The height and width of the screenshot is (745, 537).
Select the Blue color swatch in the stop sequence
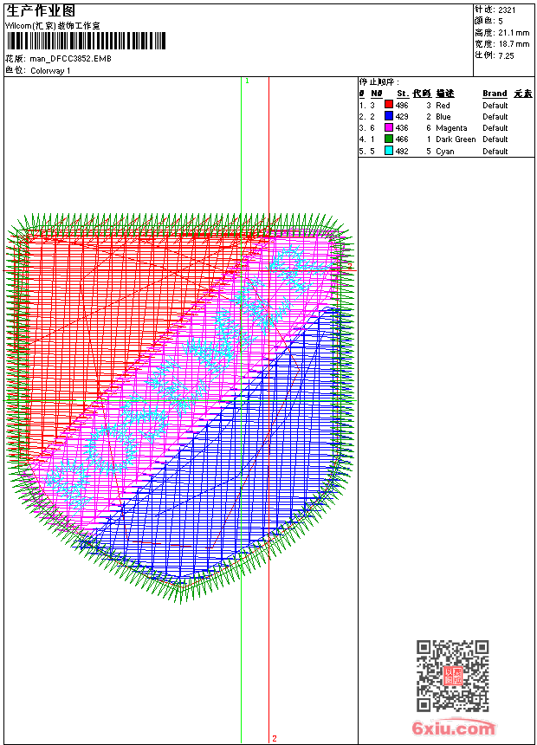point(389,116)
